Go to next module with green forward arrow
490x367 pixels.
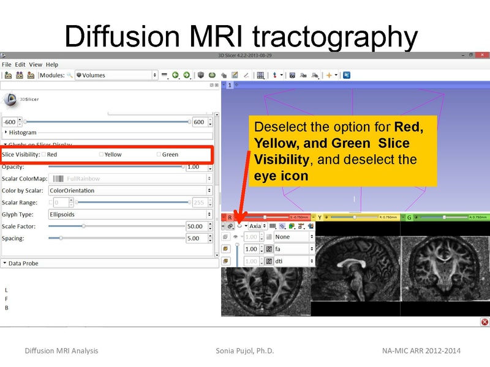tap(187, 75)
